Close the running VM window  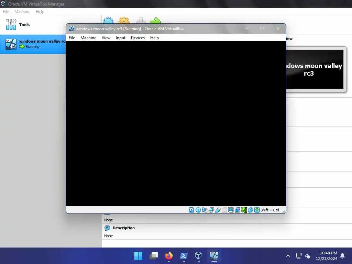click(x=278, y=29)
